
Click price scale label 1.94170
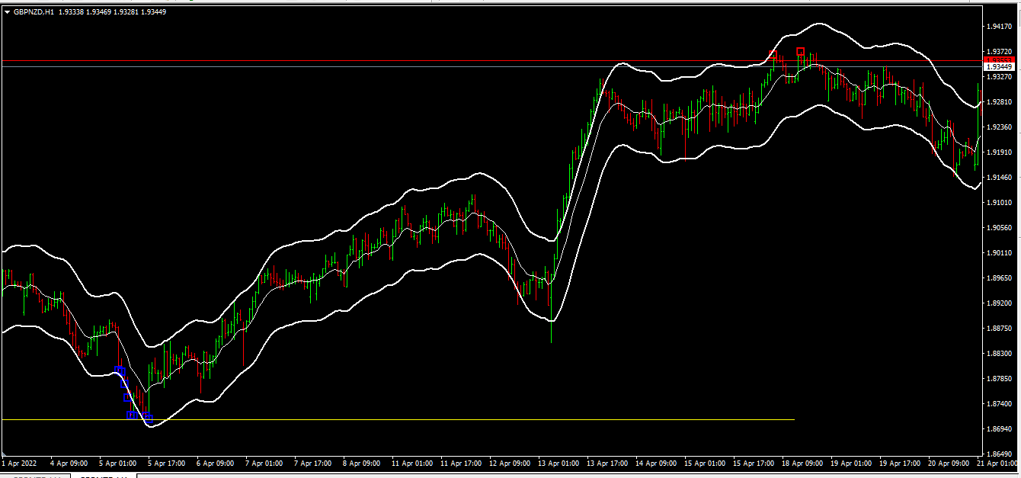pyautogui.click(x=999, y=27)
